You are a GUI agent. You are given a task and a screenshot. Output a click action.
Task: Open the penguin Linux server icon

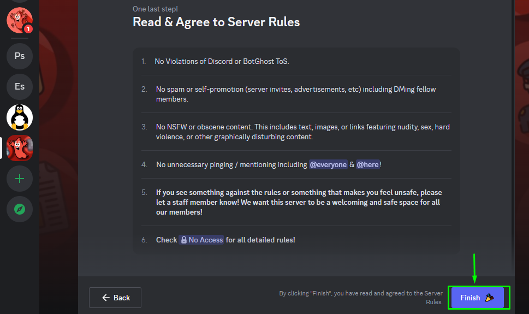pos(20,117)
